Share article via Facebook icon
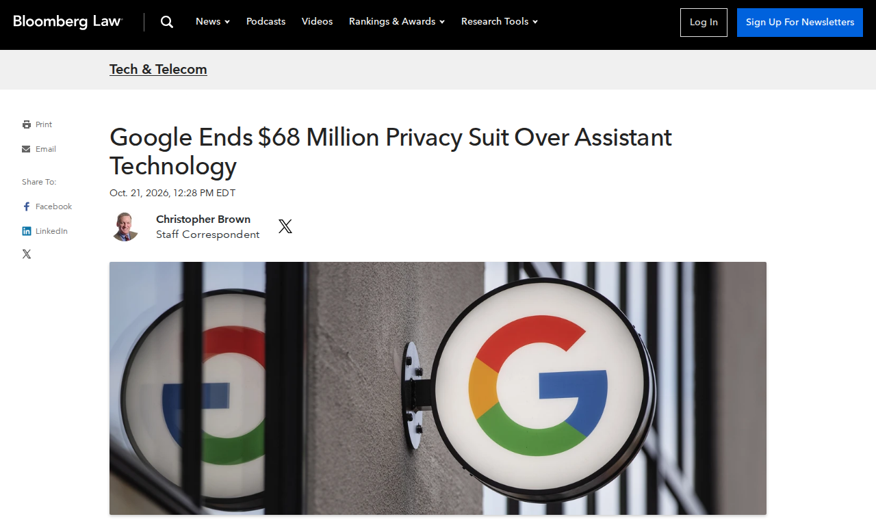 26,206
